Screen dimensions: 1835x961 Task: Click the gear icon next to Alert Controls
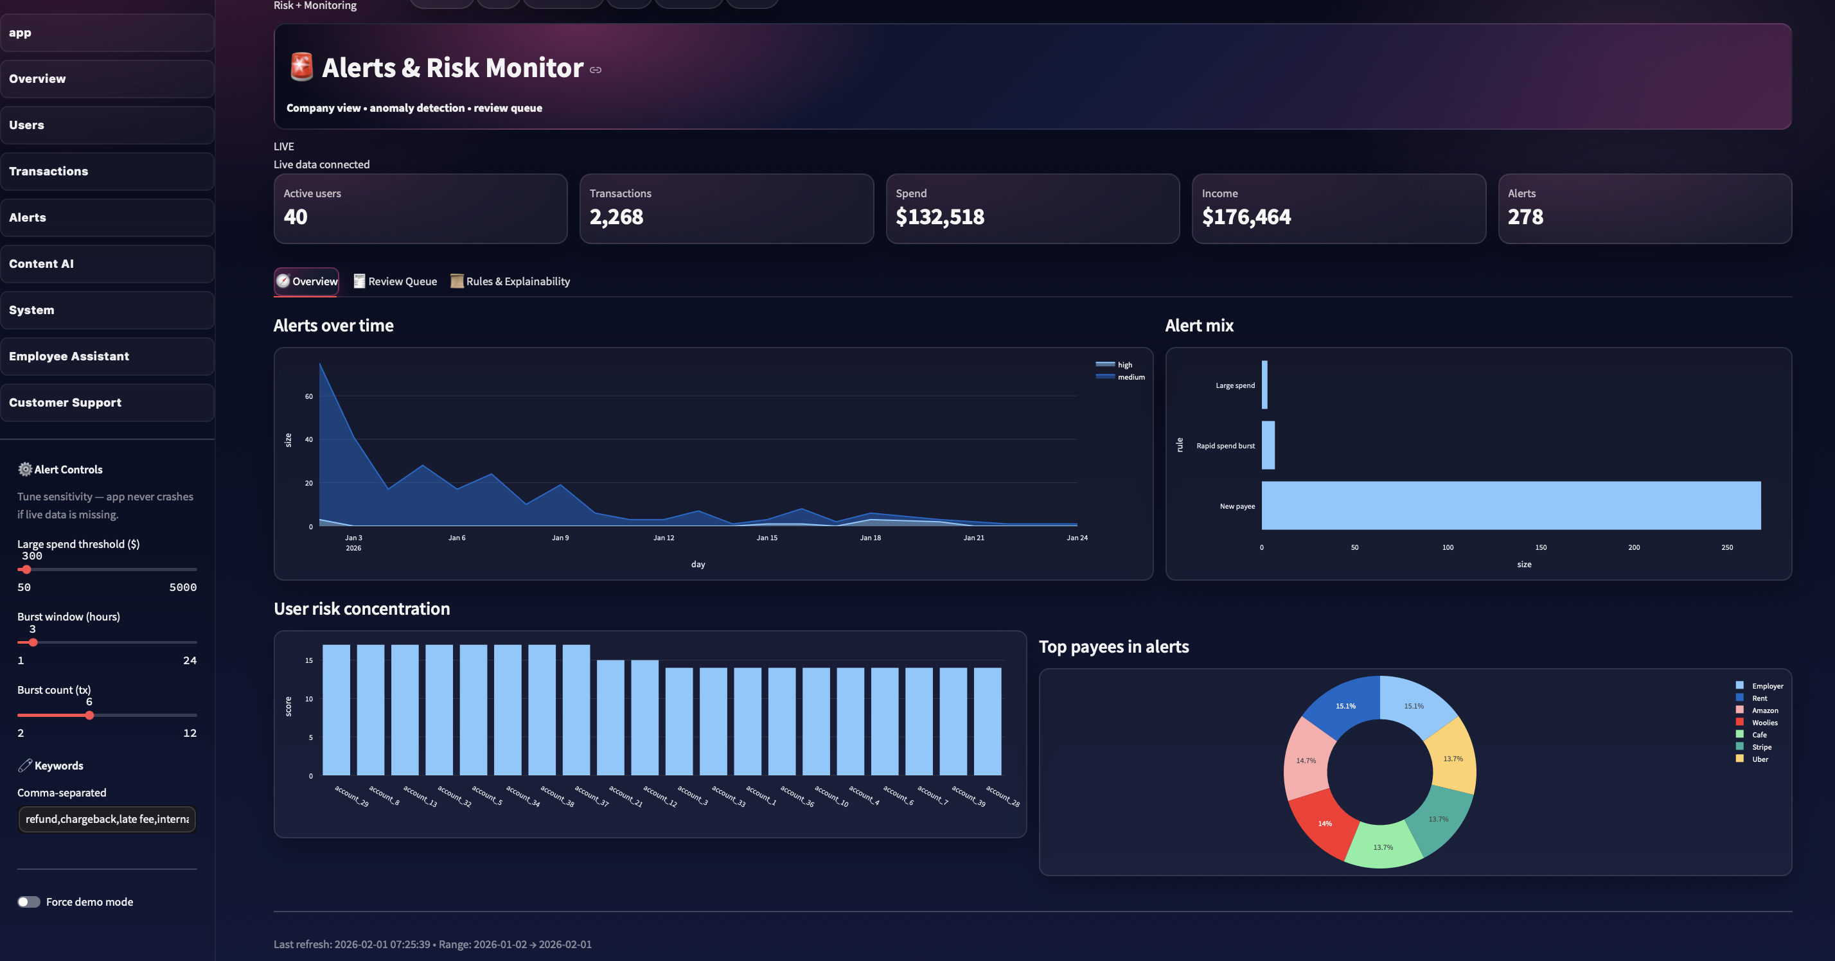pos(25,470)
